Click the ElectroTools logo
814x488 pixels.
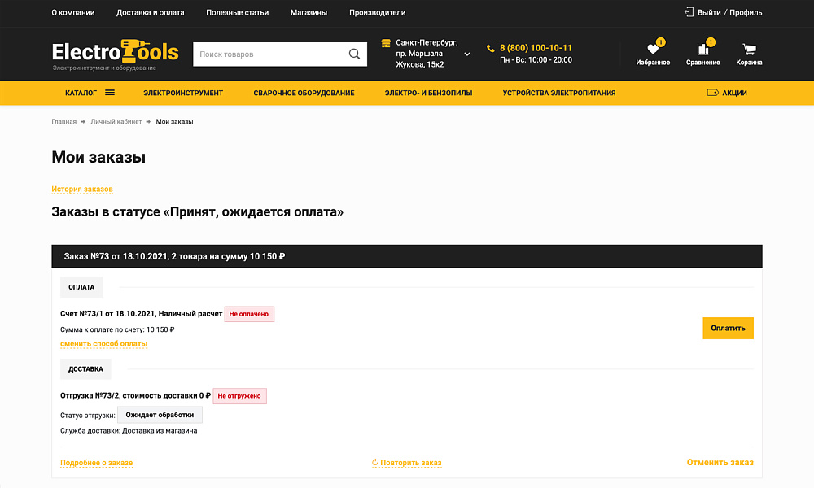pos(114,52)
